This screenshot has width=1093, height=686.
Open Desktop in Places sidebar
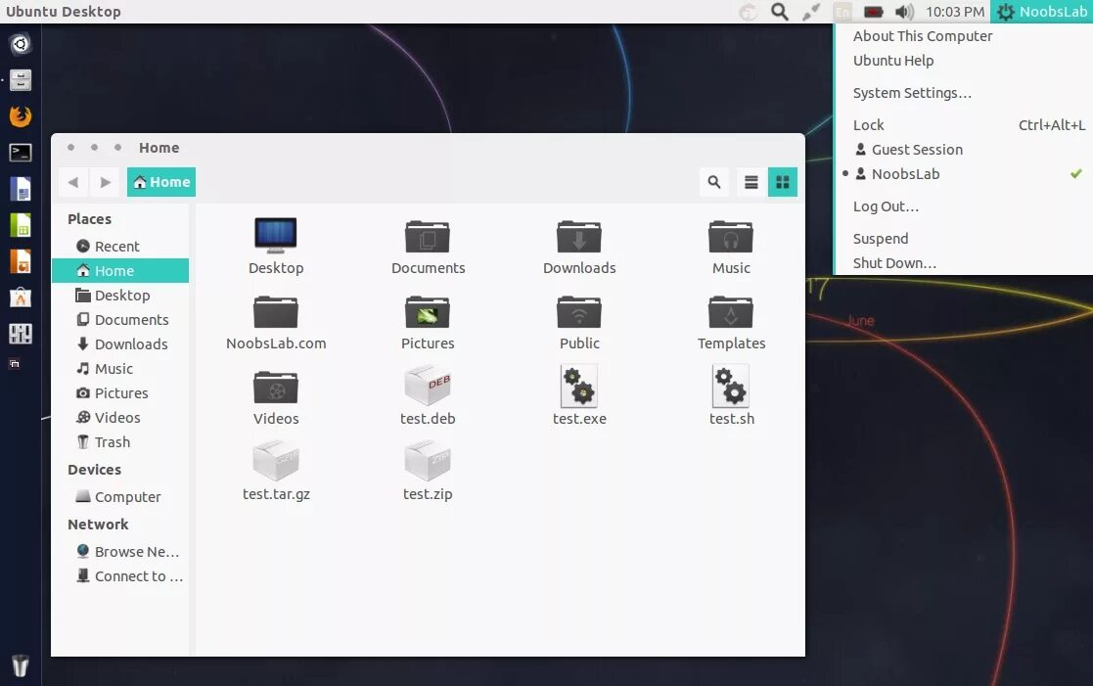tap(120, 295)
